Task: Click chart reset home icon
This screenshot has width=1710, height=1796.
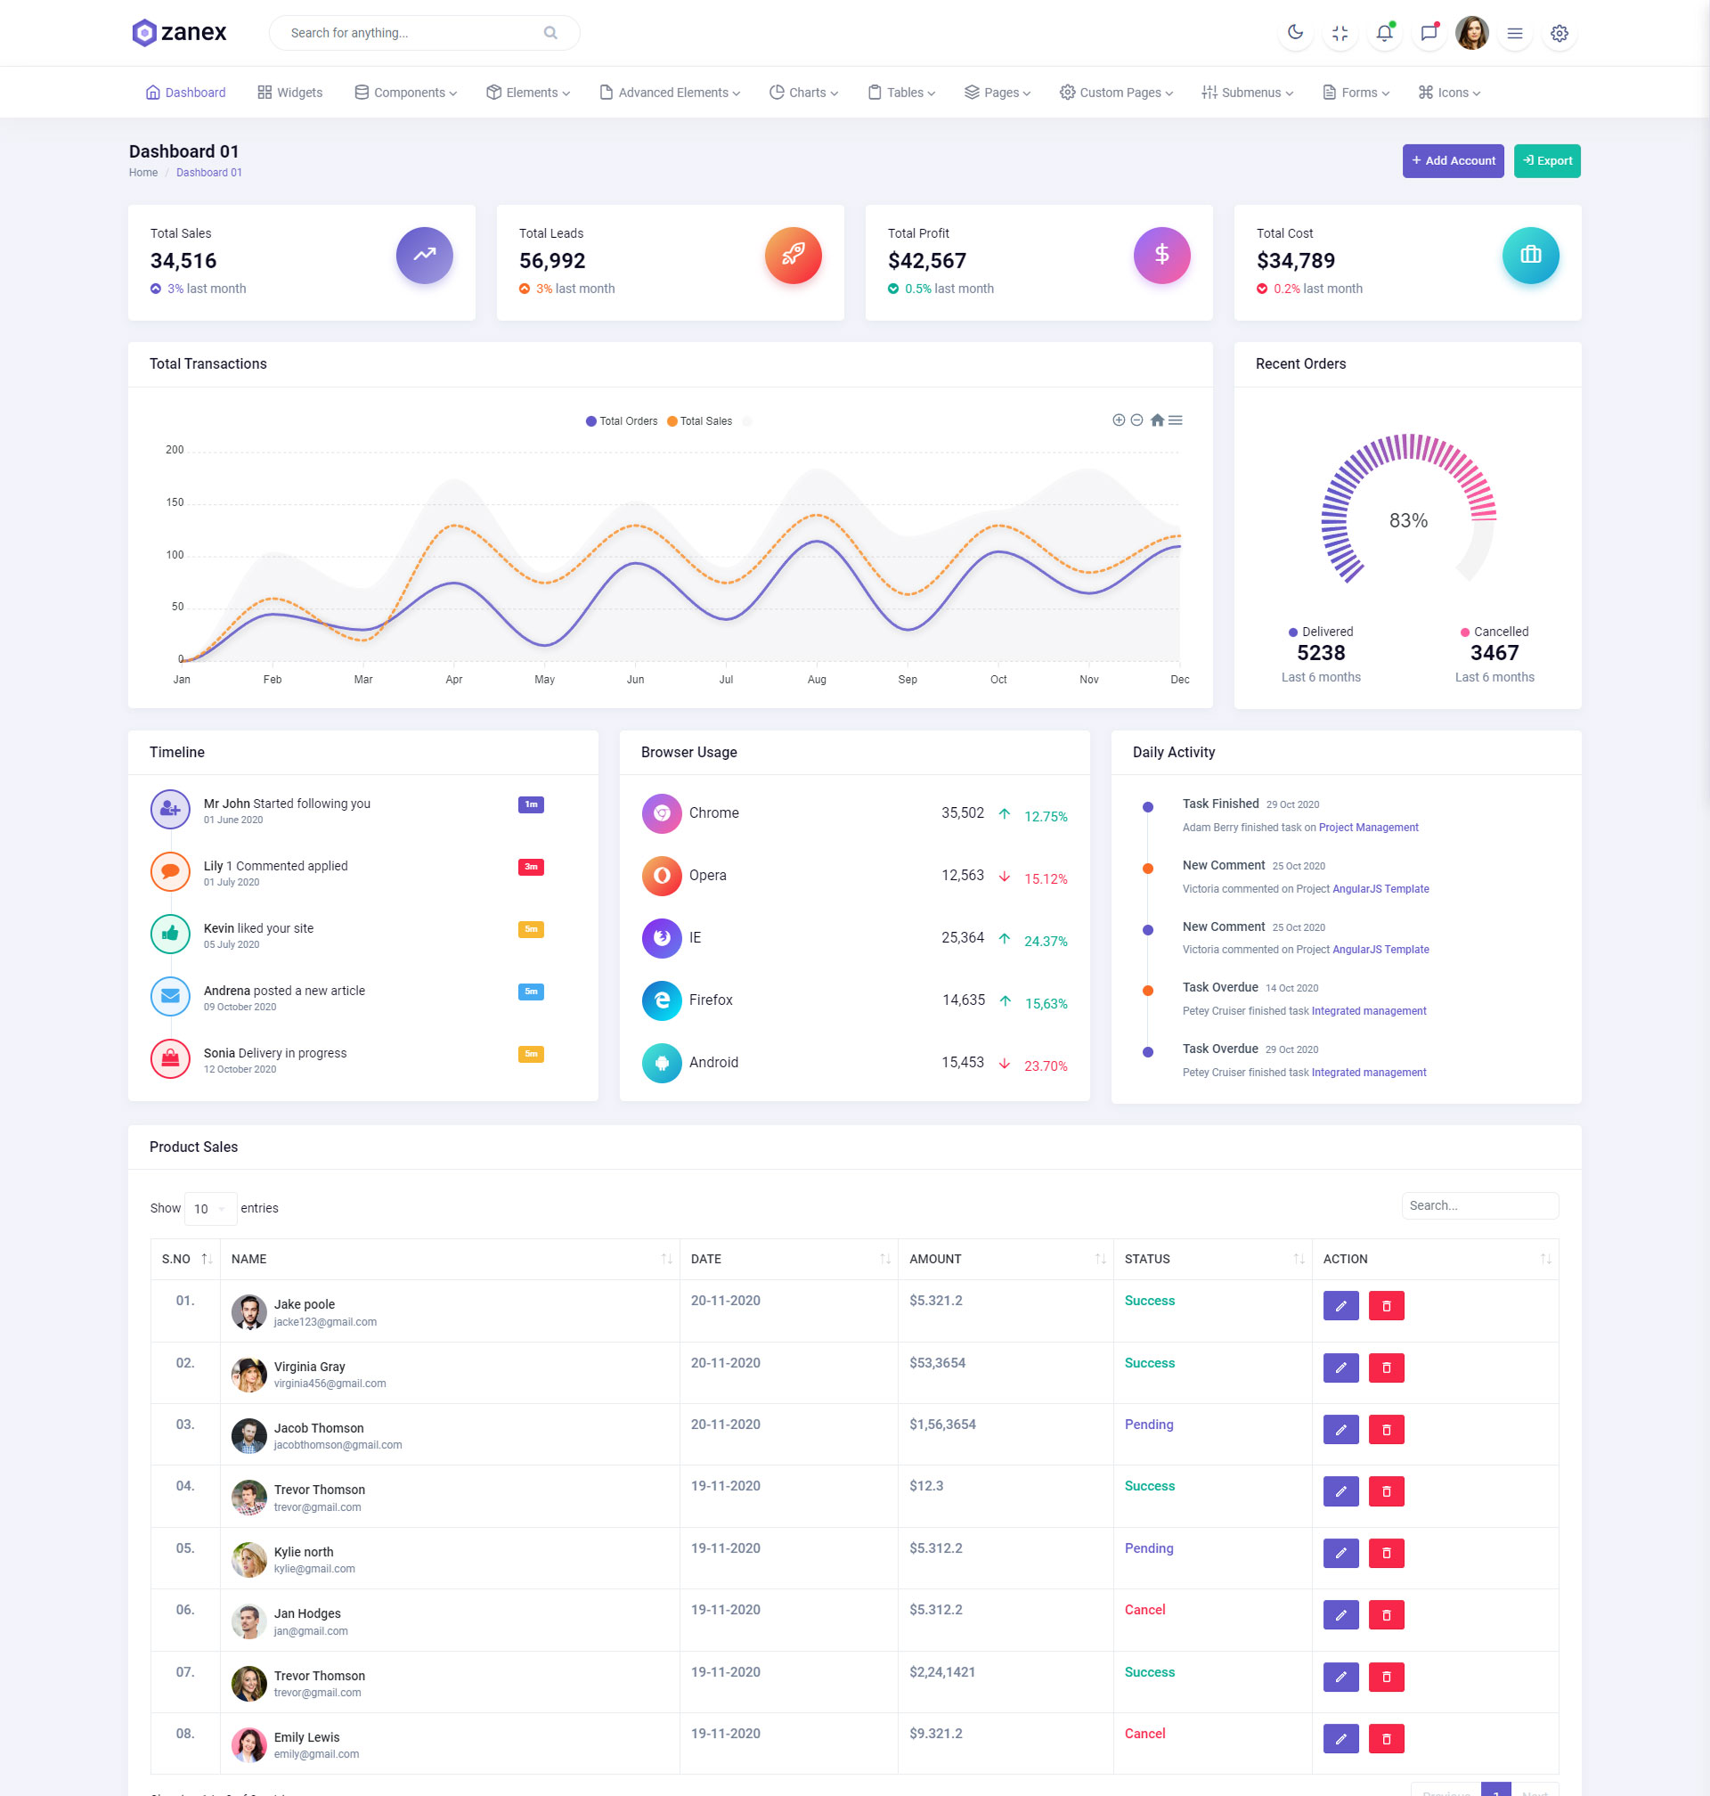Action: point(1157,420)
